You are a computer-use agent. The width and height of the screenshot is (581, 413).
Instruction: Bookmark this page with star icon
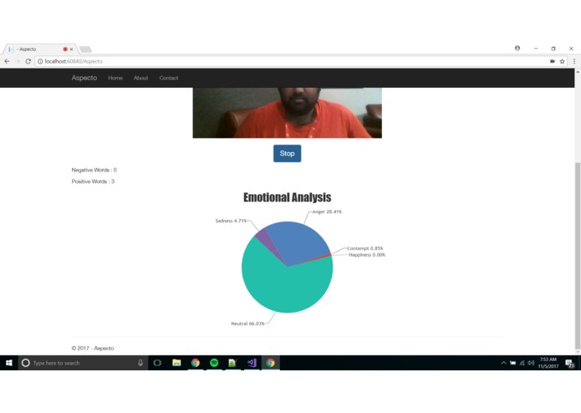click(x=562, y=62)
